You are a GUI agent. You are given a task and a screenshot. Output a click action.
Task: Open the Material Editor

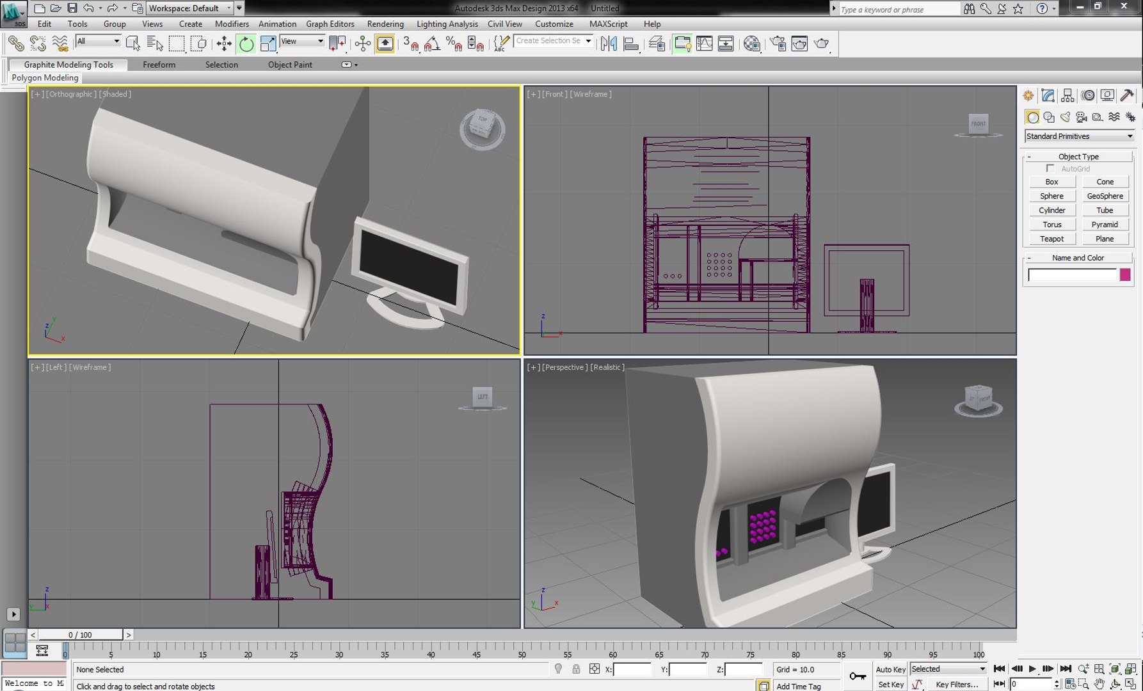(x=752, y=44)
